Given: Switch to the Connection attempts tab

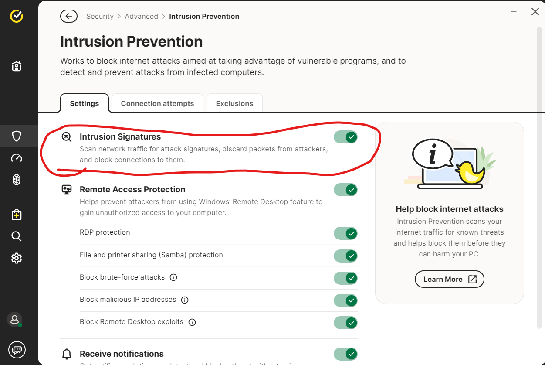Looking at the screenshot, I should click(x=157, y=104).
